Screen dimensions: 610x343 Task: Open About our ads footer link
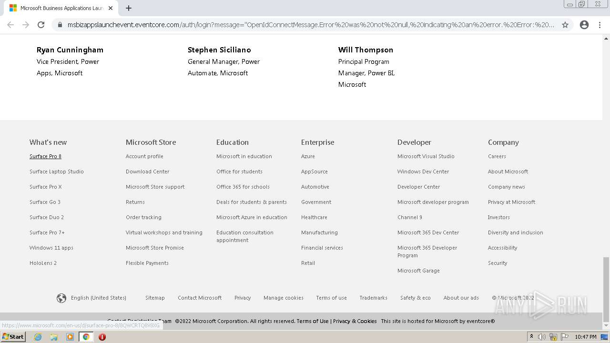[x=461, y=298]
